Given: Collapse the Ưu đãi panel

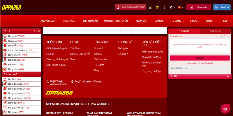Looking at the screenshot, I should coord(227,76).
